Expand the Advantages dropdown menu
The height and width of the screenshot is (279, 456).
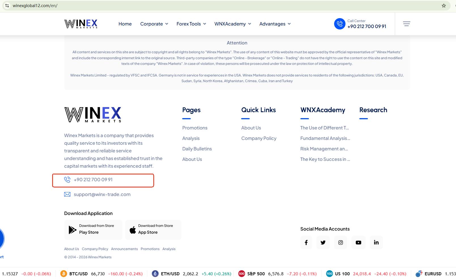(275, 24)
